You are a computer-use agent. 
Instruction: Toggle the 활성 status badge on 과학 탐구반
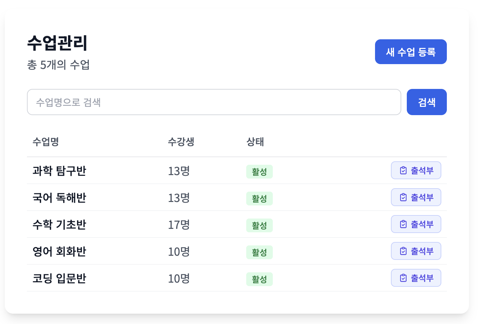click(259, 171)
